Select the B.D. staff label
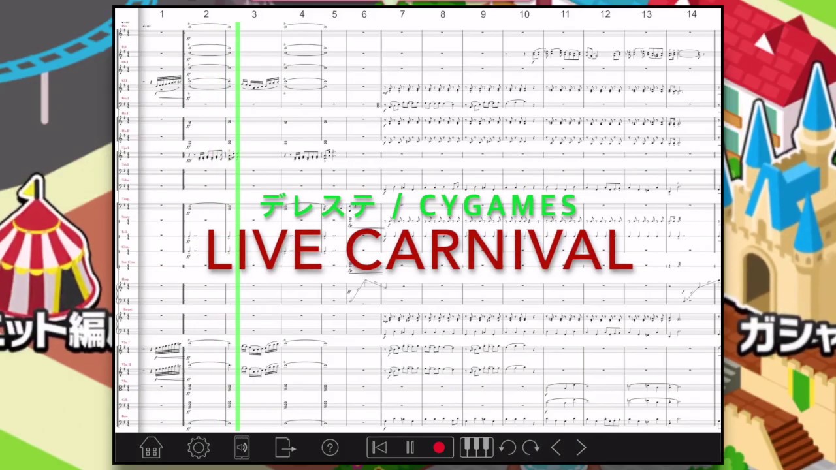This screenshot has width=836, height=470. pyautogui.click(x=124, y=232)
